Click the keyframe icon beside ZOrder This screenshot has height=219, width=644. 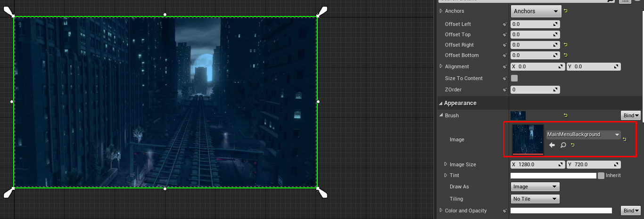(x=505, y=89)
